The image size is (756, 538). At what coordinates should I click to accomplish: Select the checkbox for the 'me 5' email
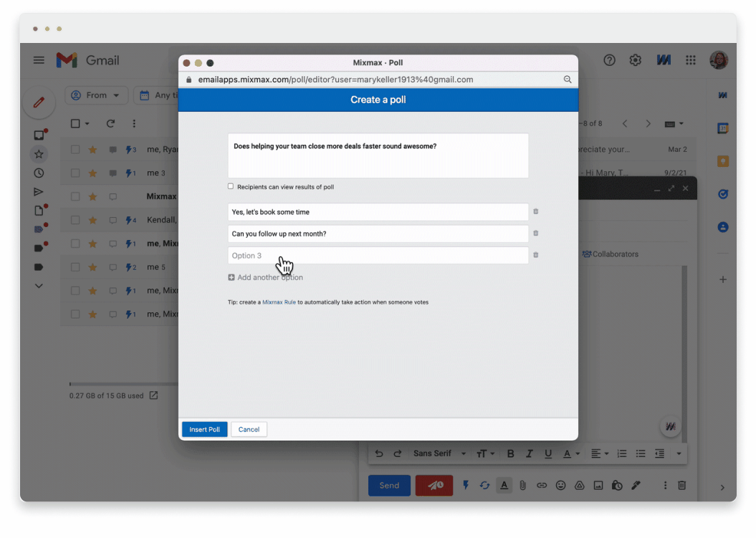pos(75,267)
